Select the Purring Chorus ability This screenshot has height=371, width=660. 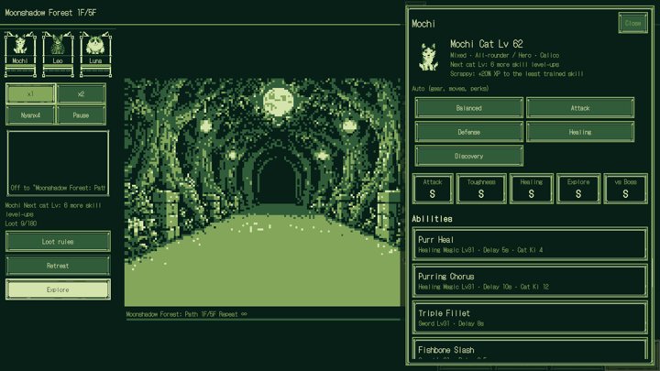[x=530, y=280]
